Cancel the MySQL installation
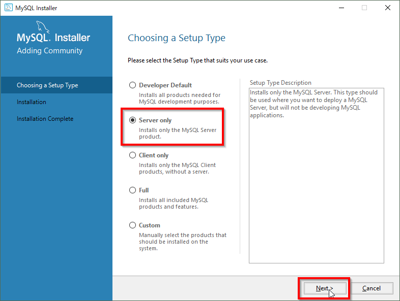Viewport: 400px width, 301px height. click(x=372, y=288)
